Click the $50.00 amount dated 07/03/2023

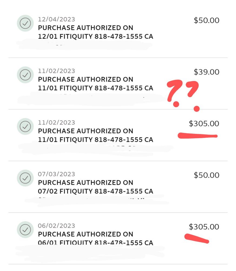point(207,175)
